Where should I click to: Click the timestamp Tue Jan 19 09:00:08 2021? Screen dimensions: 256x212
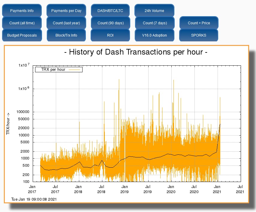click(x=34, y=199)
